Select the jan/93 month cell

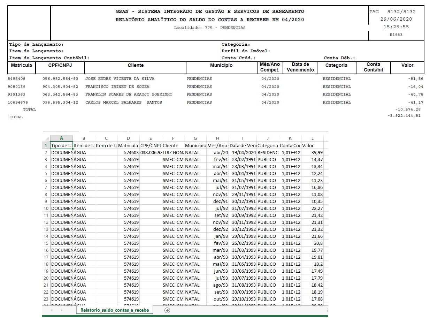217,236
